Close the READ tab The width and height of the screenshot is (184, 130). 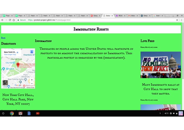pos(125,16)
